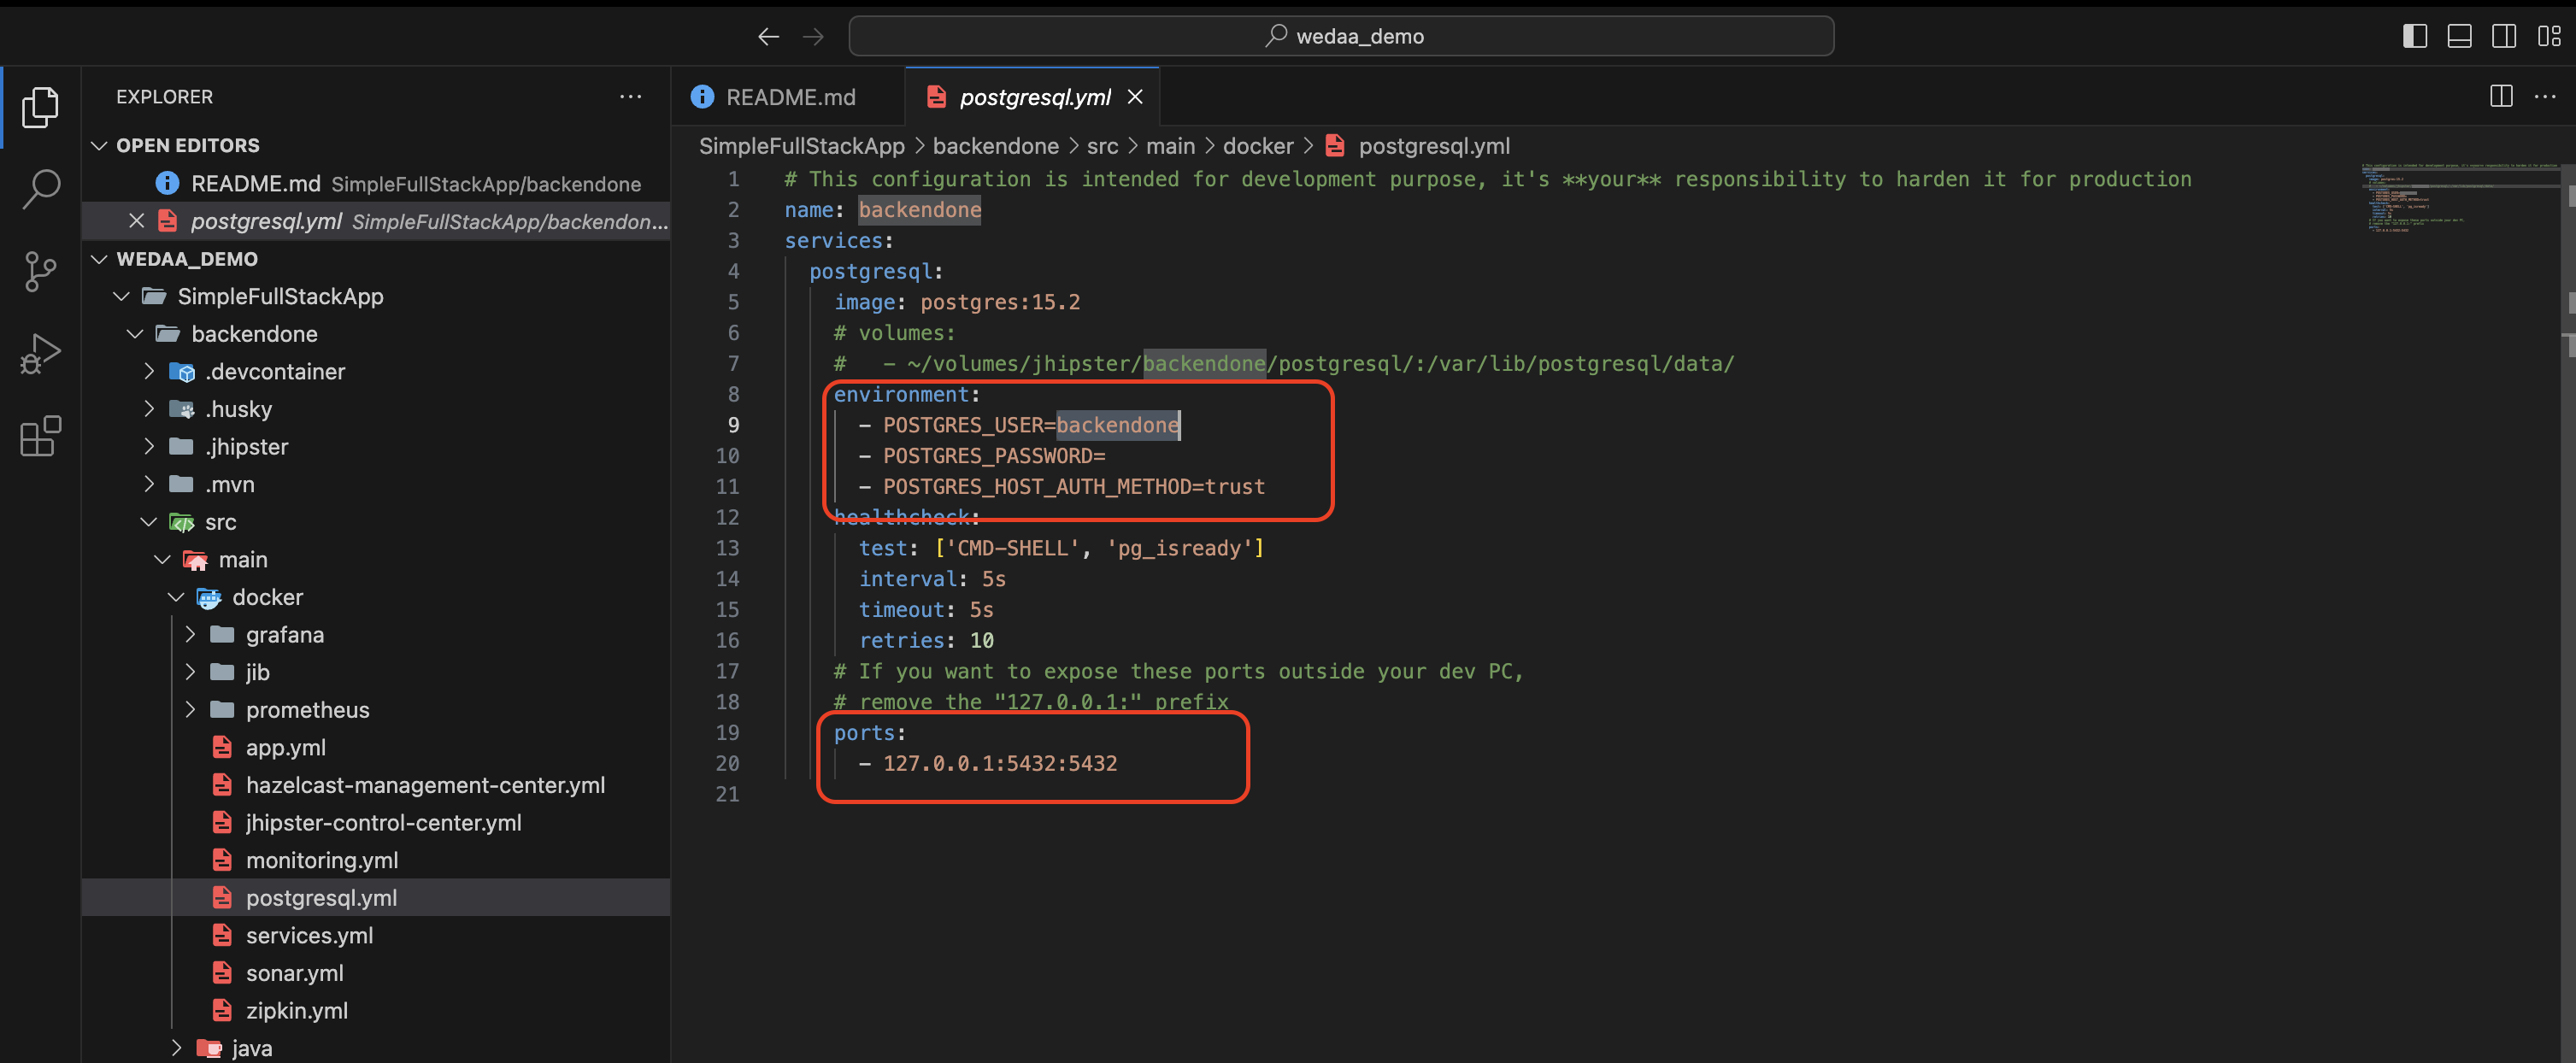Open sonar.yml file
The height and width of the screenshot is (1063, 2576).
(375, 973)
